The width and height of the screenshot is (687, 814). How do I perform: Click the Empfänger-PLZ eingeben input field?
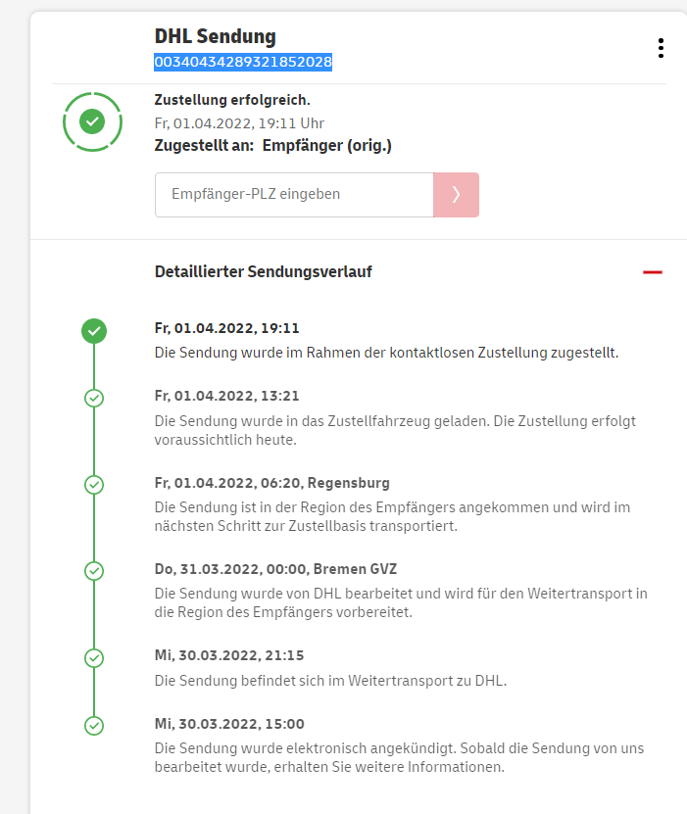click(x=294, y=194)
